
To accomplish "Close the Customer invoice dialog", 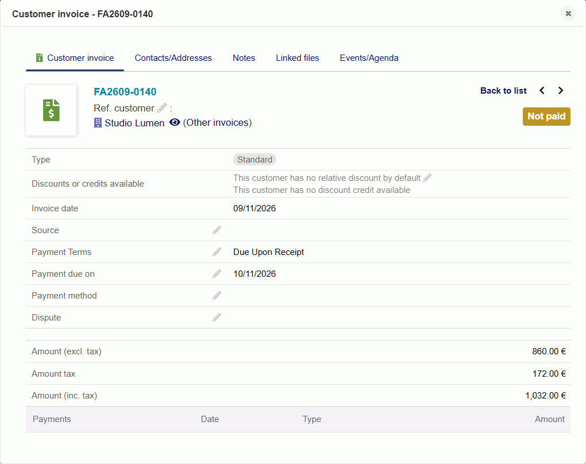I will 568,13.
